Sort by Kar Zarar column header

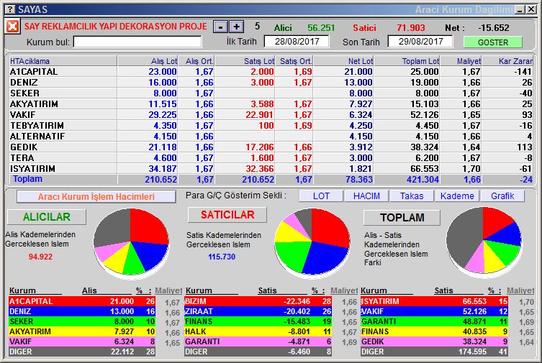click(507, 61)
